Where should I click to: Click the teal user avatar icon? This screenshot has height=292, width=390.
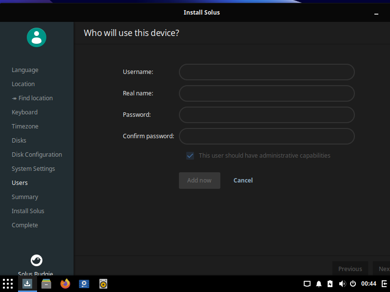click(37, 37)
